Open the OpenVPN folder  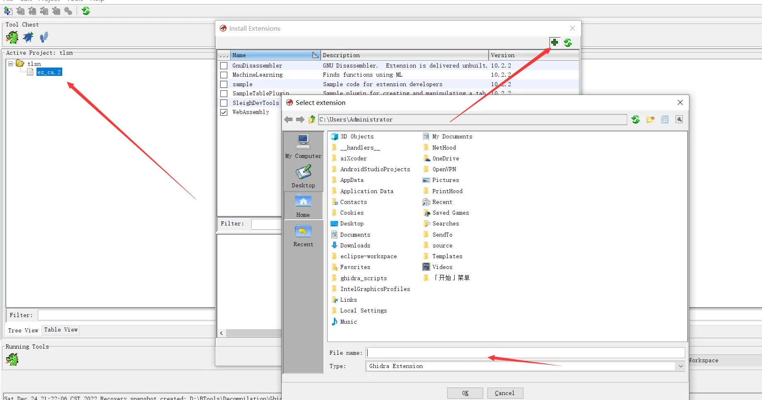coord(439,169)
